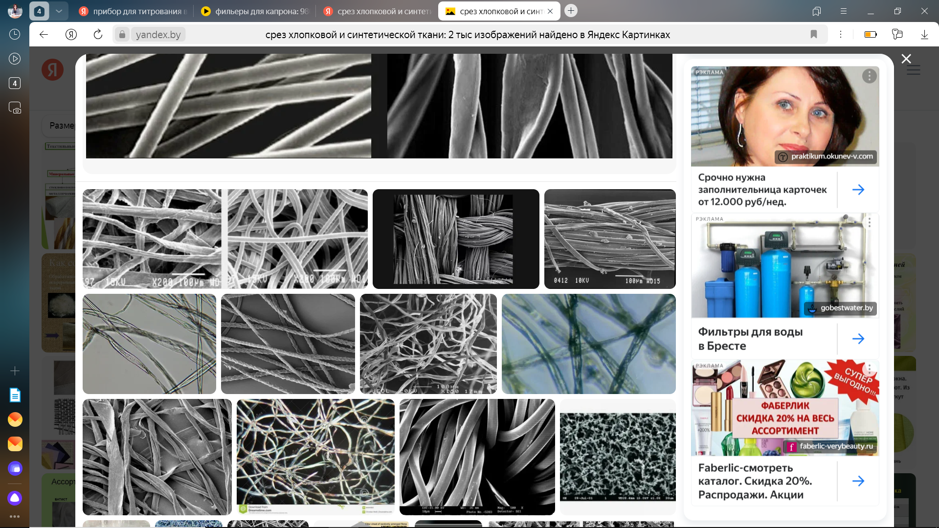Open 'Срочно нужна заполнительница карточек' ad

pos(762,190)
